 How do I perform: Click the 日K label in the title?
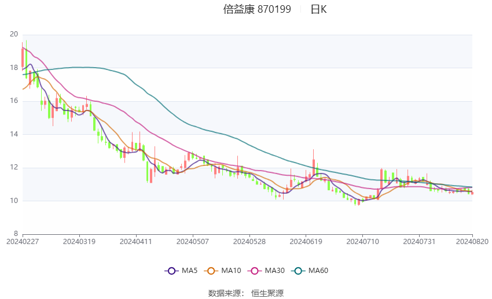pos(318,9)
